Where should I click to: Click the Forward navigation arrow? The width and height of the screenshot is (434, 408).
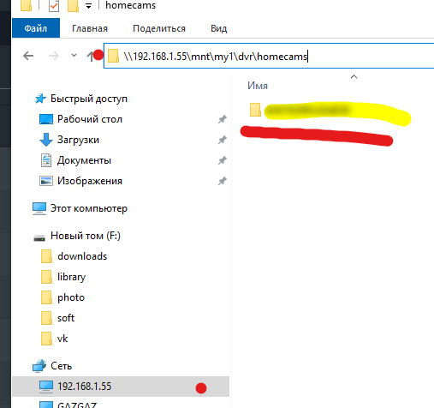[53, 56]
